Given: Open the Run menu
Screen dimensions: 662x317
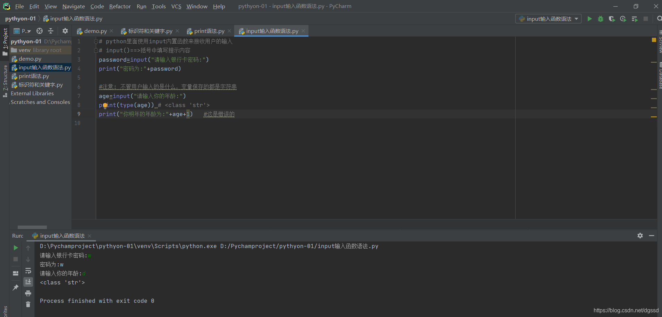Looking at the screenshot, I should (141, 6).
